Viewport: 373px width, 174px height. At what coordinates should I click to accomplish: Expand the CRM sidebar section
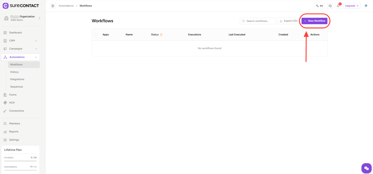[x=20, y=41]
